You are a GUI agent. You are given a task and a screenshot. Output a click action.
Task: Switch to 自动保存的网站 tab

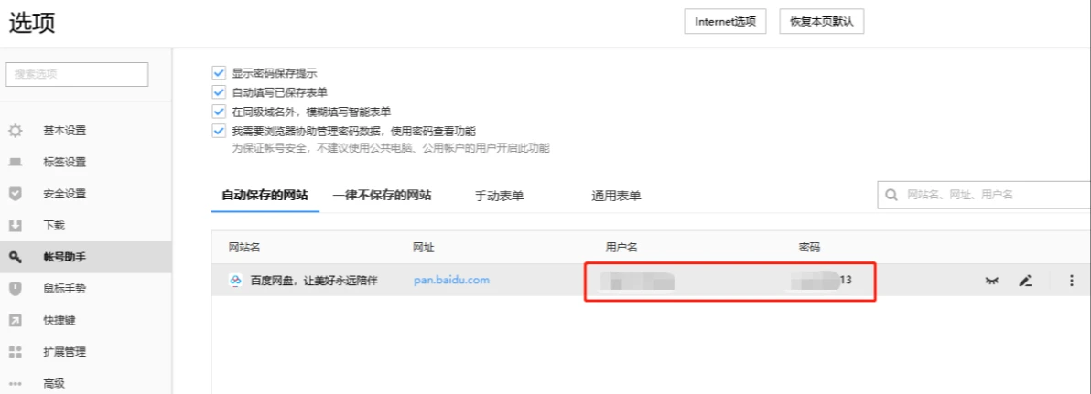265,196
